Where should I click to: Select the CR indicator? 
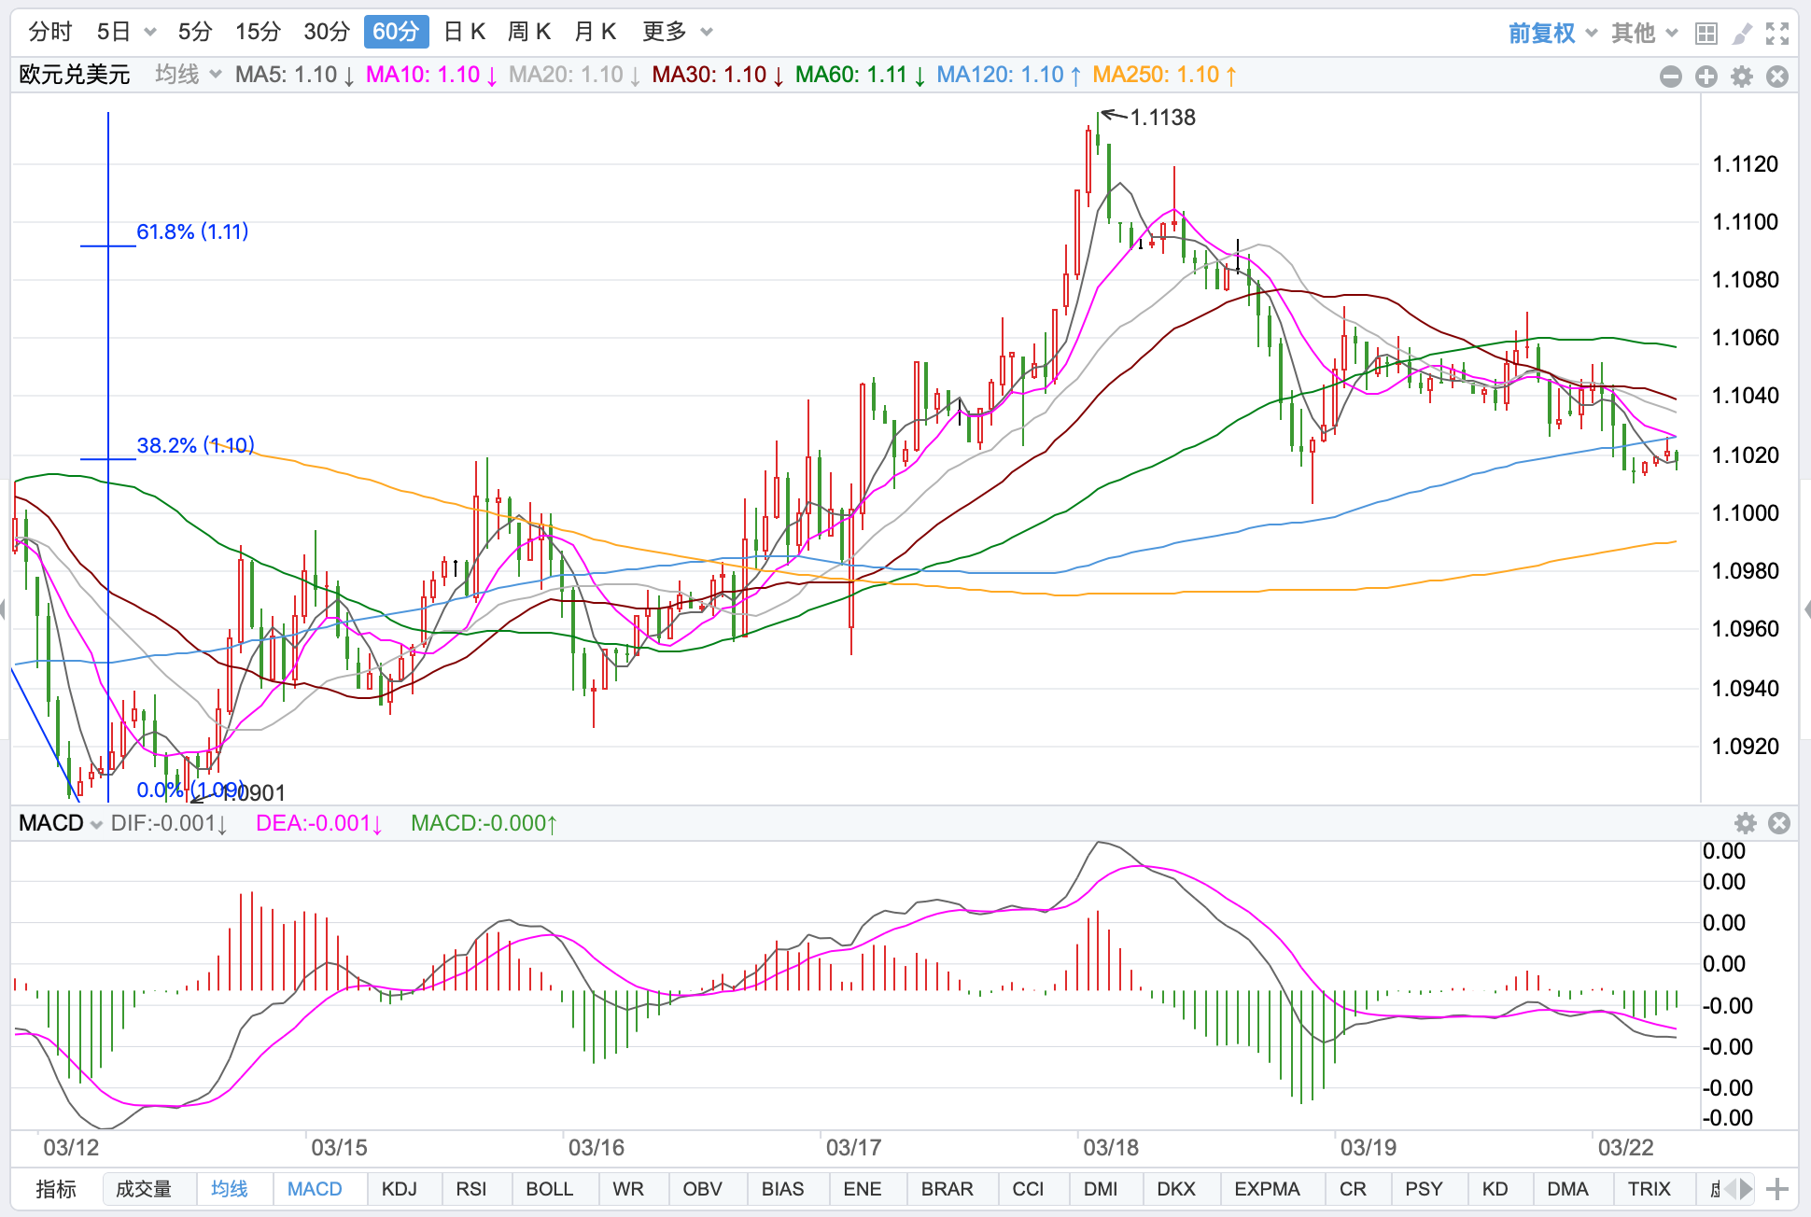1354,1189
